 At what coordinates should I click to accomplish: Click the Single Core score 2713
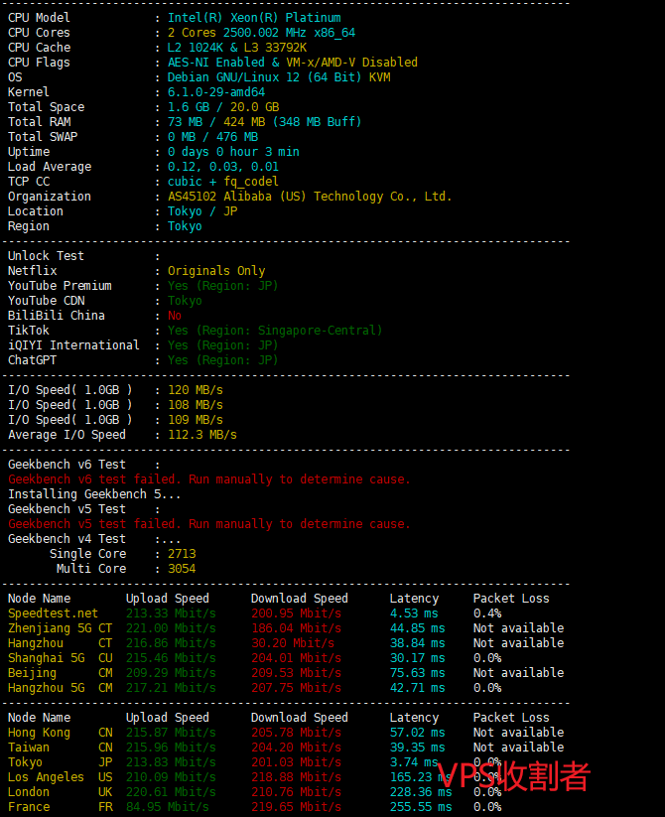[x=182, y=554]
